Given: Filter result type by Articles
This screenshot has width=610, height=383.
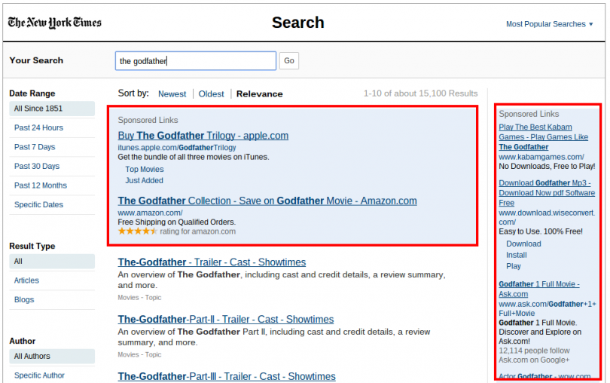Looking at the screenshot, I should click(26, 280).
